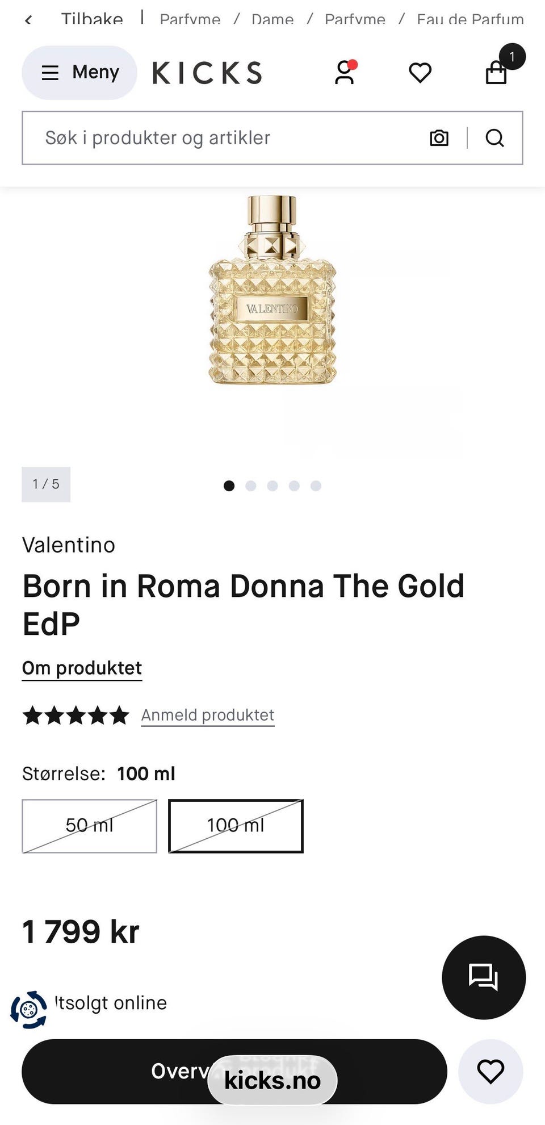Open the live chat bubble

click(484, 977)
